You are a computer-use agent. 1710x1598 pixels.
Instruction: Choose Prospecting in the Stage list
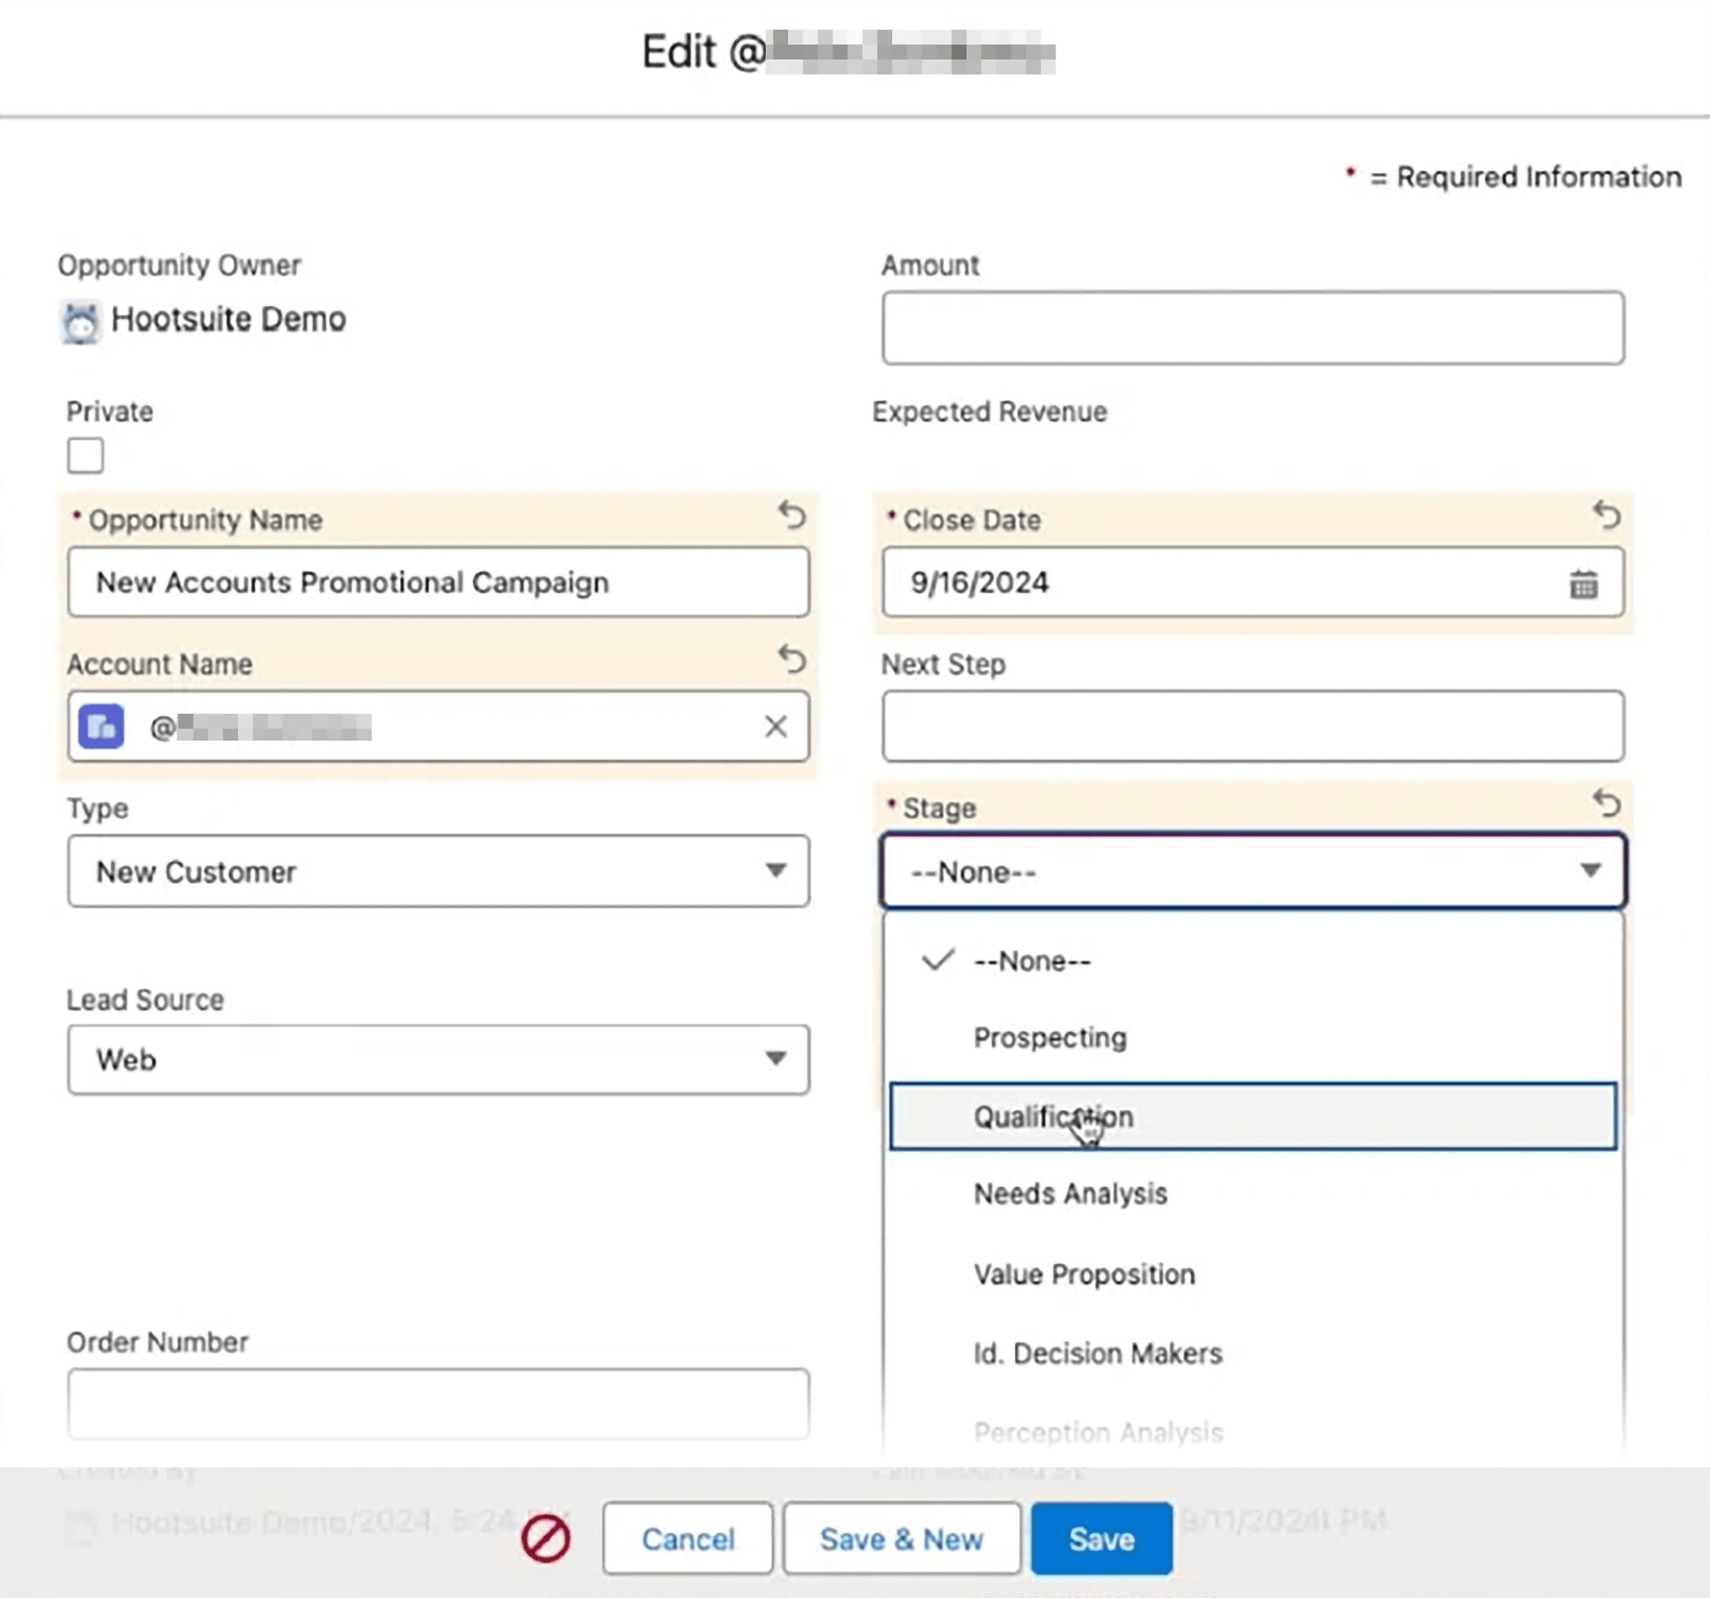pyautogui.click(x=1049, y=1037)
